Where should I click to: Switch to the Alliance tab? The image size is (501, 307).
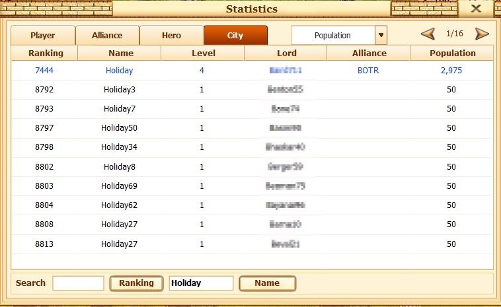[x=107, y=36]
